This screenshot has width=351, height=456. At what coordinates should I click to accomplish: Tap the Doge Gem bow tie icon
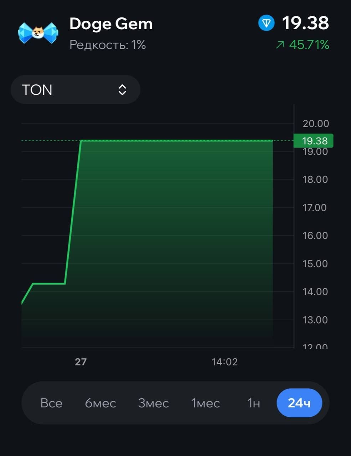pyautogui.click(x=38, y=33)
